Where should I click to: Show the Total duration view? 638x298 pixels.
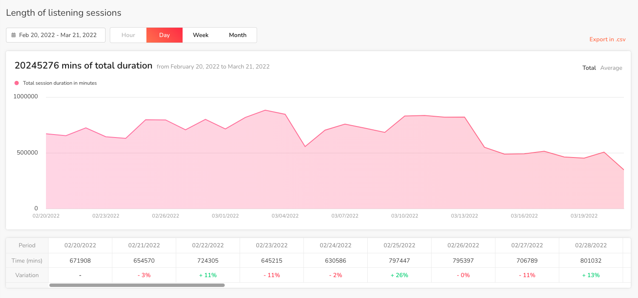click(589, 68)
